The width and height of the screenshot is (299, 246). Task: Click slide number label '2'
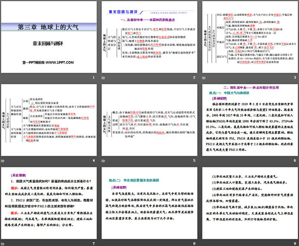pyautogui.click(x=194, y=77)
